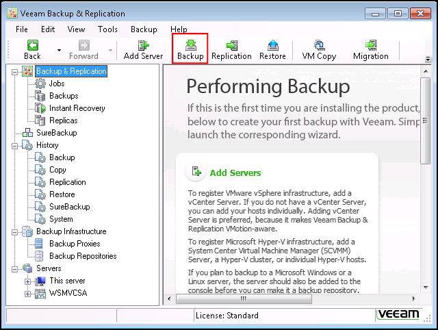
Task: Click the Backup & Replication root node icon
Action: 27,71
